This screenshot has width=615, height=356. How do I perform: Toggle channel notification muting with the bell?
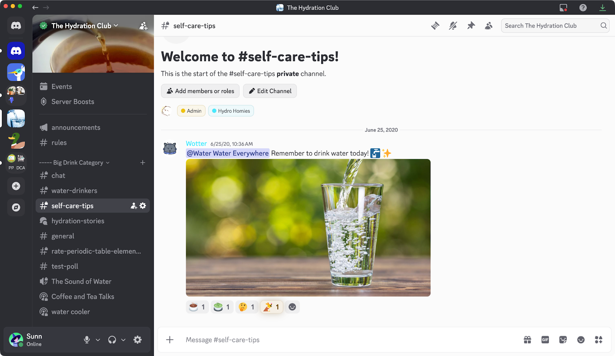pyautogui.click(x=453, y=25)
